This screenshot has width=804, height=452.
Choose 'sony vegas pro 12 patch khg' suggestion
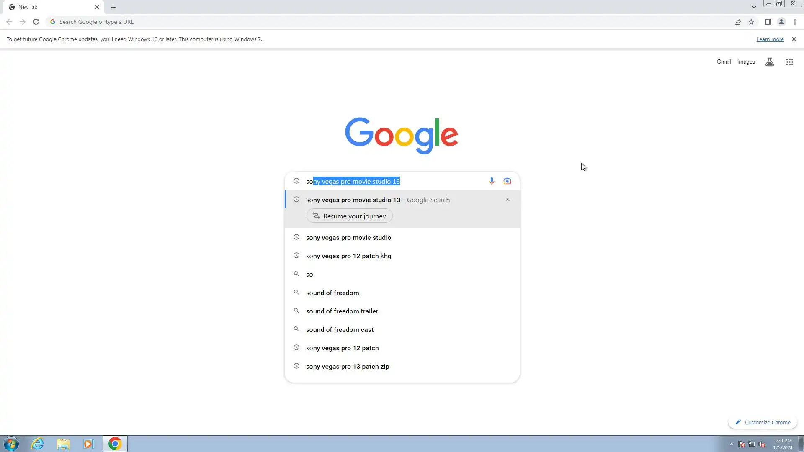[348, 256]
